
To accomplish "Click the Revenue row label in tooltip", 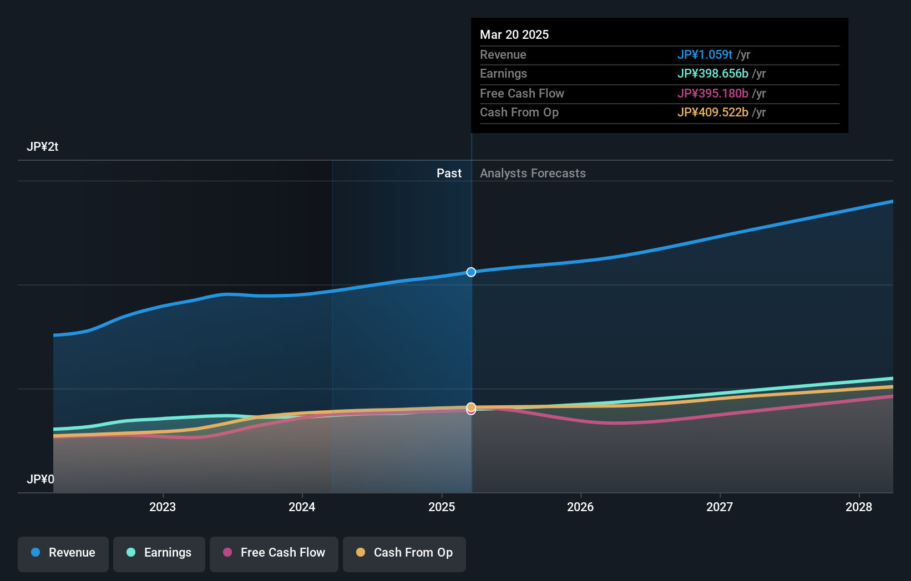I will pos(503,55).
